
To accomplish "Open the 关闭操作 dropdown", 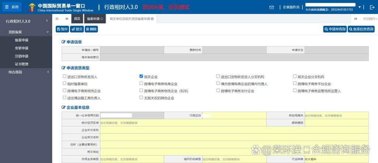I will click(370, 19).
